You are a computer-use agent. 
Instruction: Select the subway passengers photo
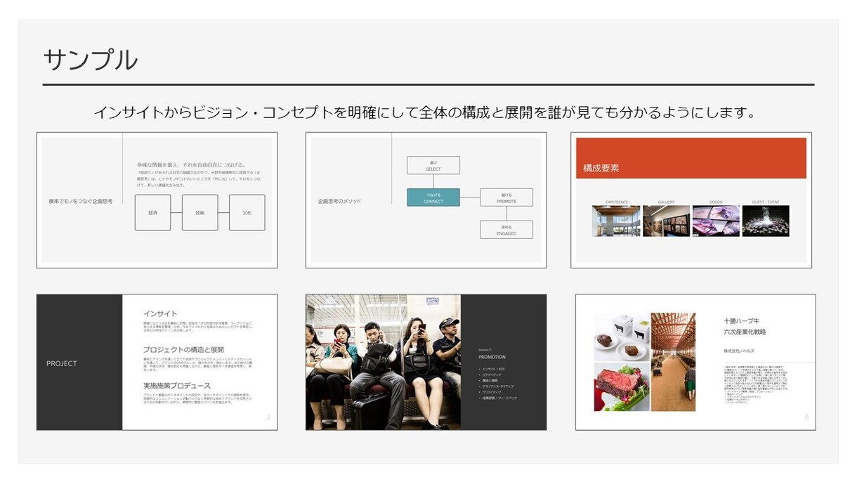click(383, 362)
